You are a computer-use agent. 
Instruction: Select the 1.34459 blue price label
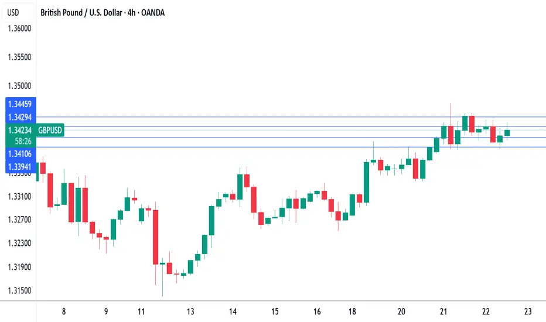(x=20, y=104)
